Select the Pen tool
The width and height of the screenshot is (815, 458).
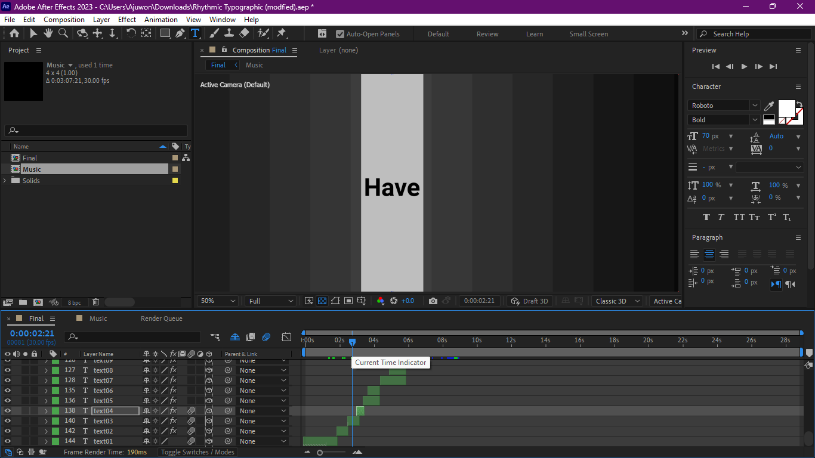pos(180,33)
